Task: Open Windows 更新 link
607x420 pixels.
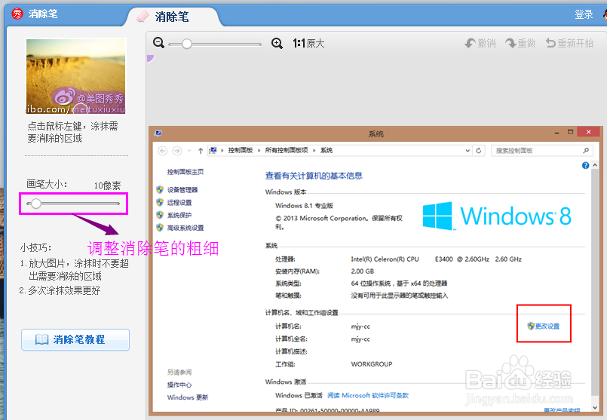Action: [x=188, y=397]
